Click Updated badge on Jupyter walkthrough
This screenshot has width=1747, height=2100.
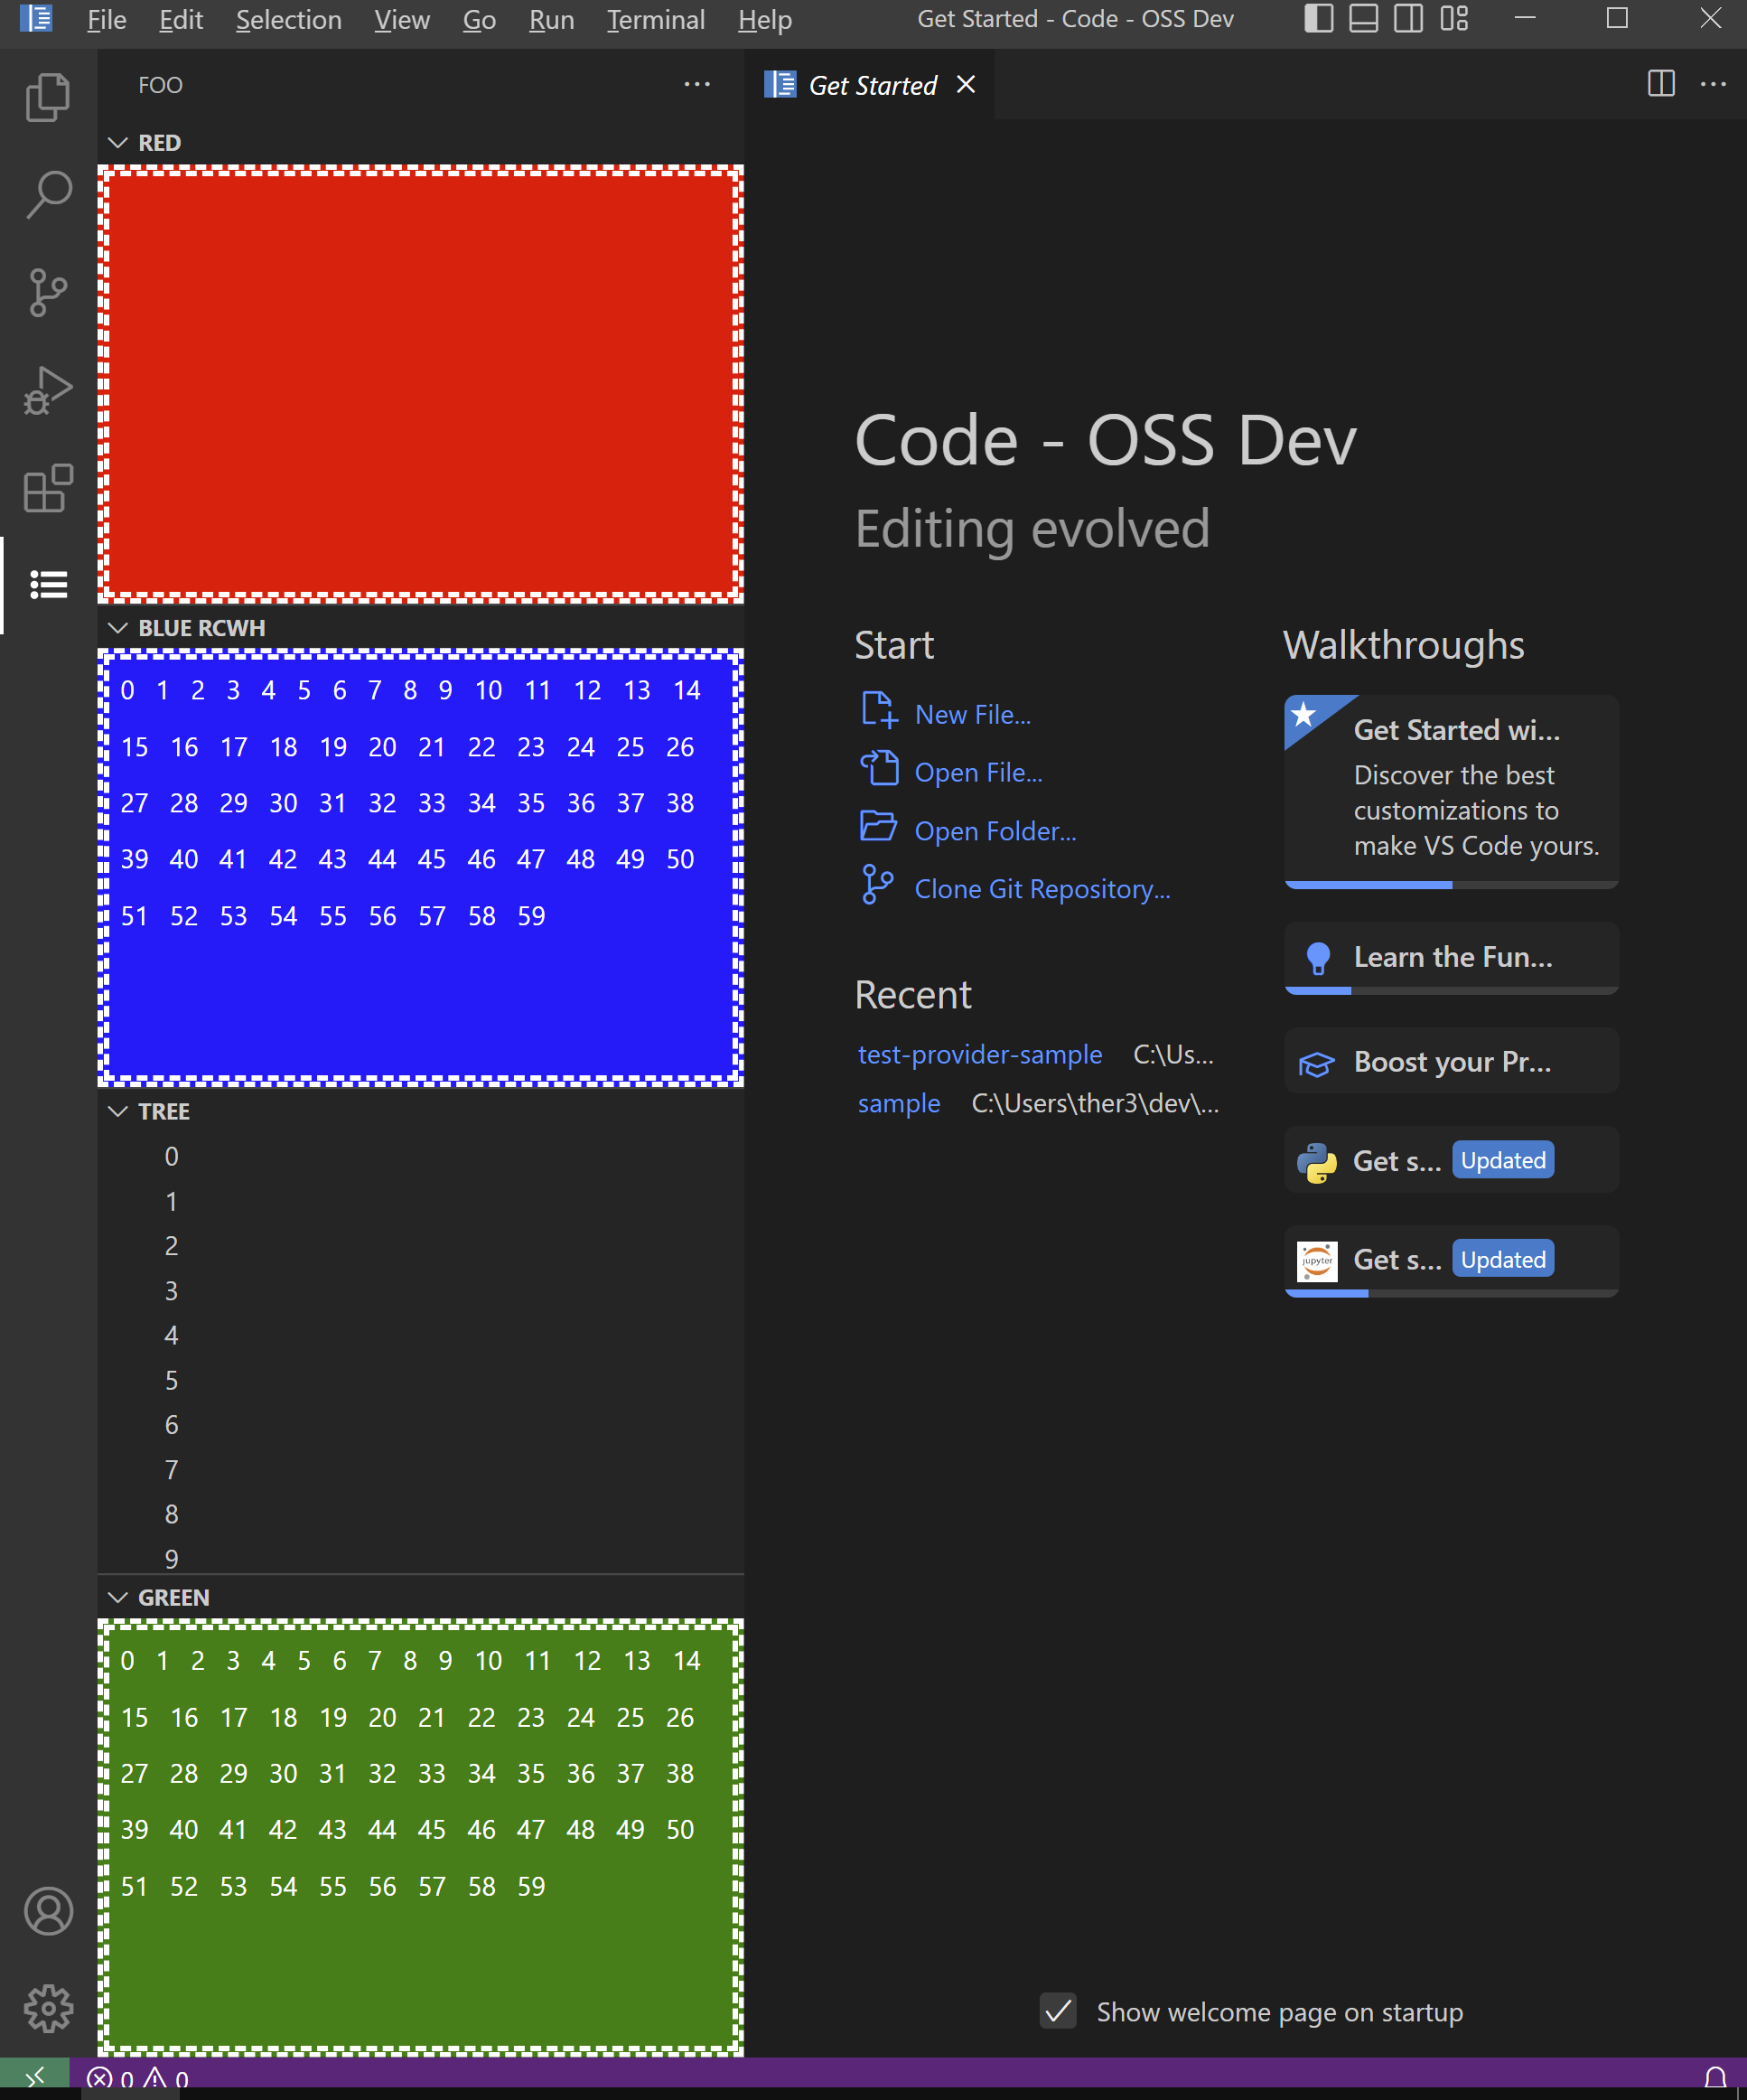pos(1503,1260)
